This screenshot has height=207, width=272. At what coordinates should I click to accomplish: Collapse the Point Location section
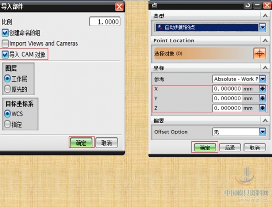[265, 40]
